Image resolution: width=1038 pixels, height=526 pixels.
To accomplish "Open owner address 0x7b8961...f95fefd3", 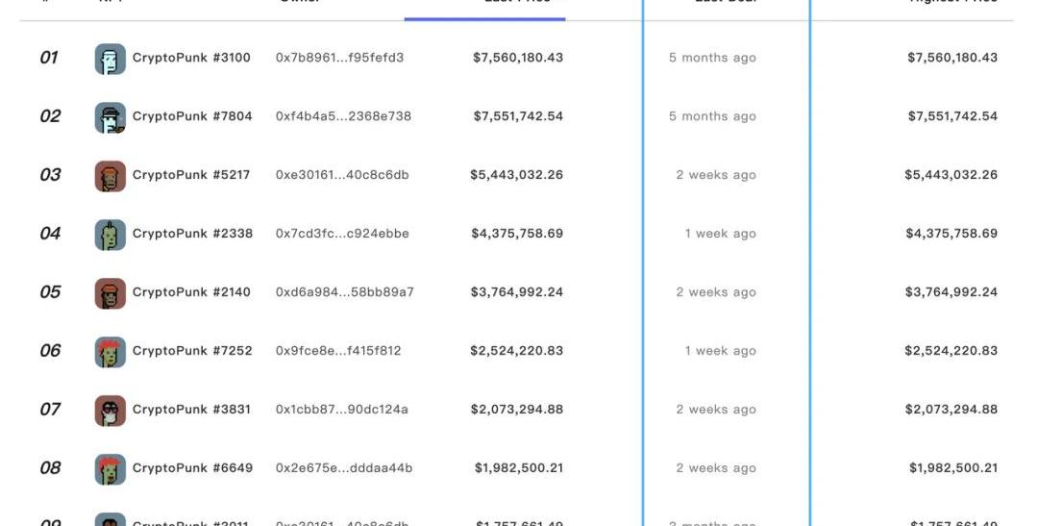I will (339, 58).
